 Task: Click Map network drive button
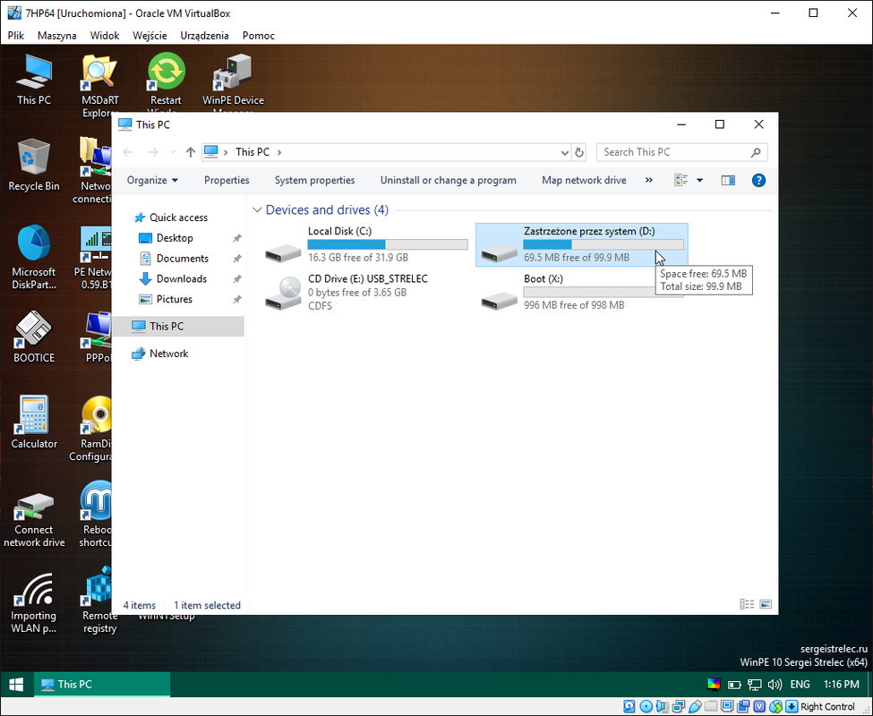[x=584, y=180]
